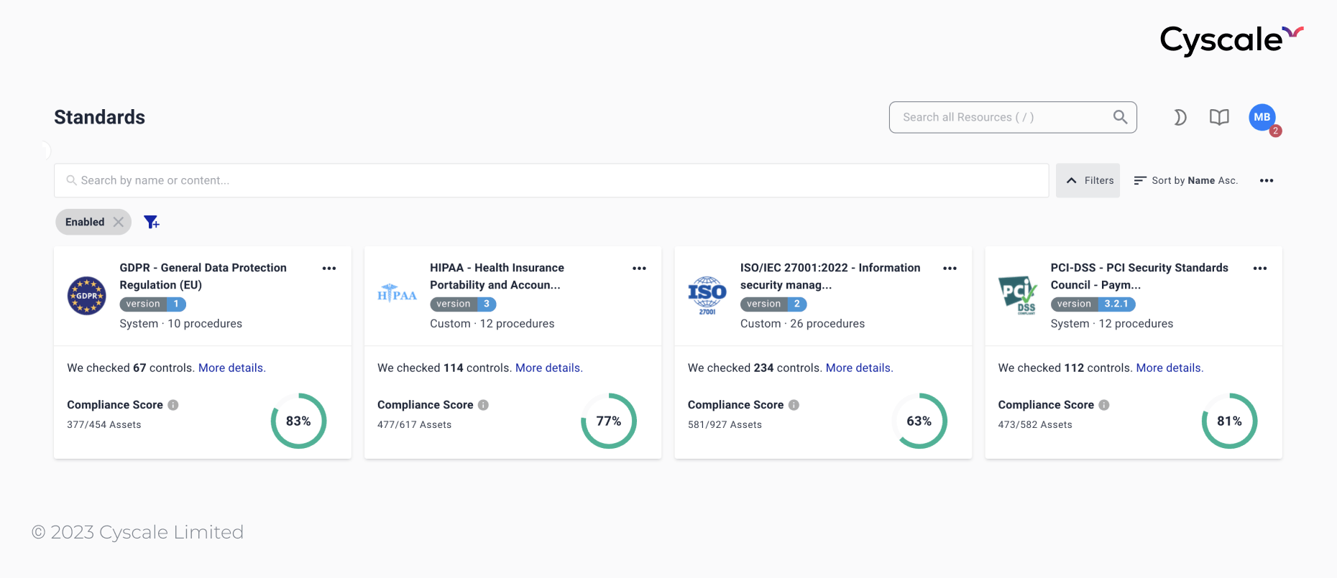The width and height of the screenshot is (1337, 578).
Task: Click the 77% compliance score ring
Action: pos(609,421)
